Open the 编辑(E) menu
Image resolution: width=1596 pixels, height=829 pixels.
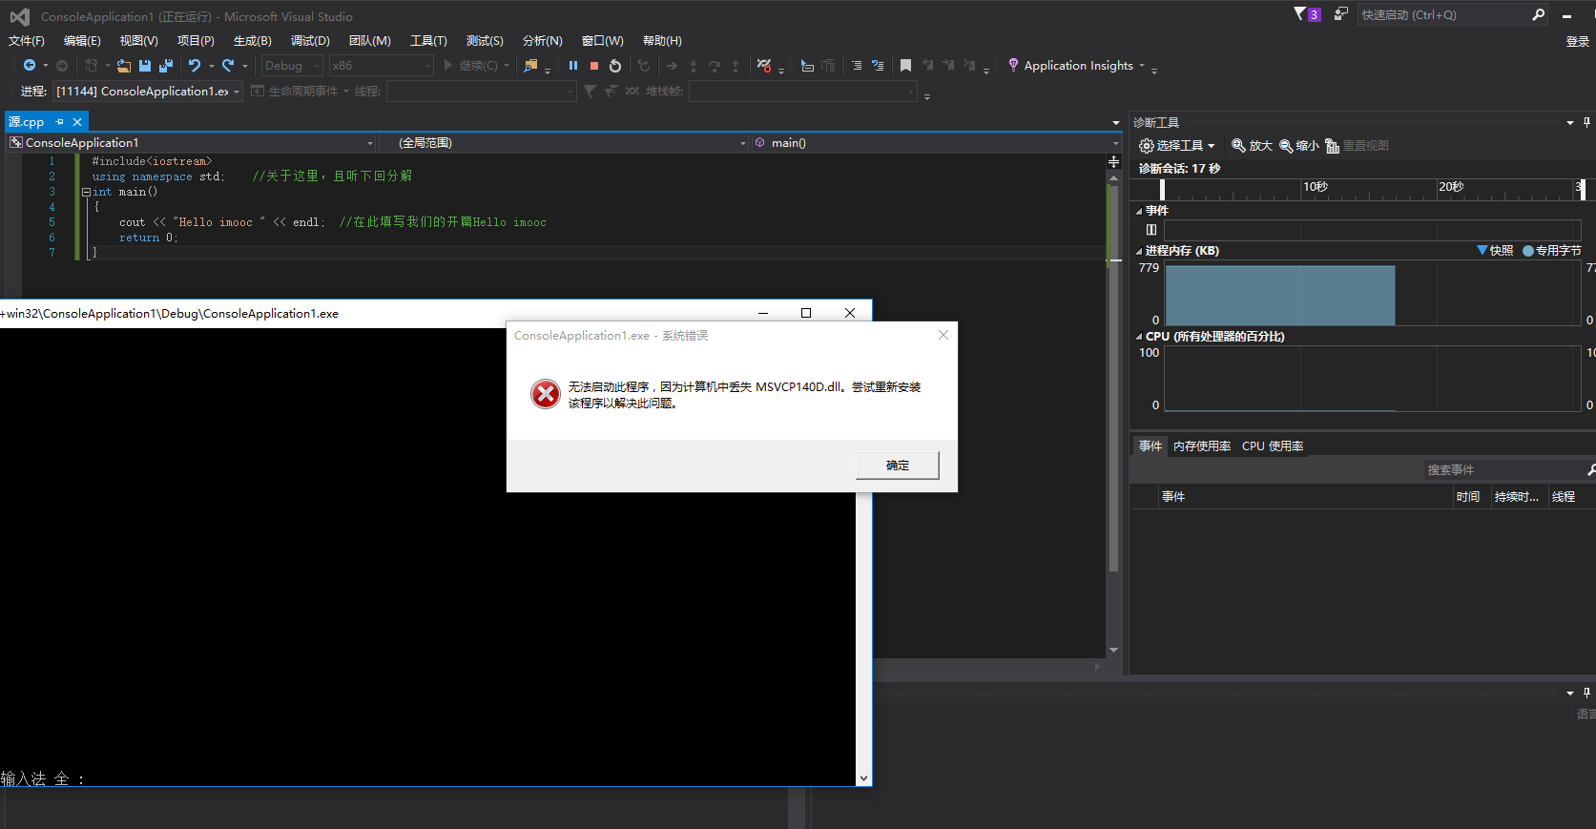pyautogui.click(x=82, y=41)
